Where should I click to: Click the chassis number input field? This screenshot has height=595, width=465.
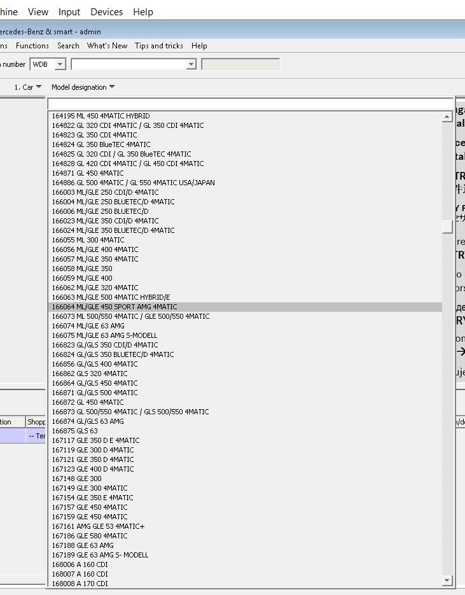click(129, 64)
